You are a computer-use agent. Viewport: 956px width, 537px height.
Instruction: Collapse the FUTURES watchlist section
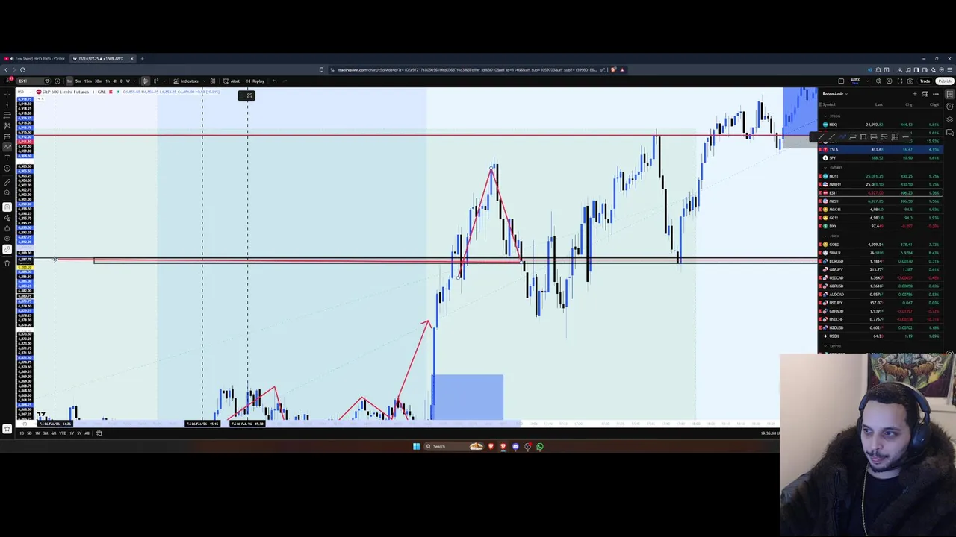825,168
